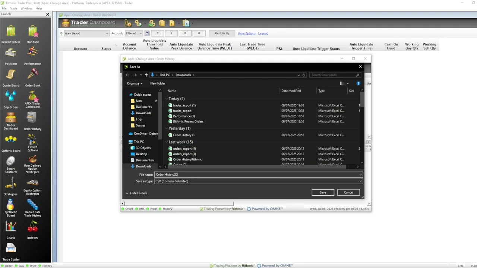Image resolution: width=477 pixels, height=268 pixels.
Task: Click the clipboard icon in dashboard toolbar
Action: click(x=186, y=23)
